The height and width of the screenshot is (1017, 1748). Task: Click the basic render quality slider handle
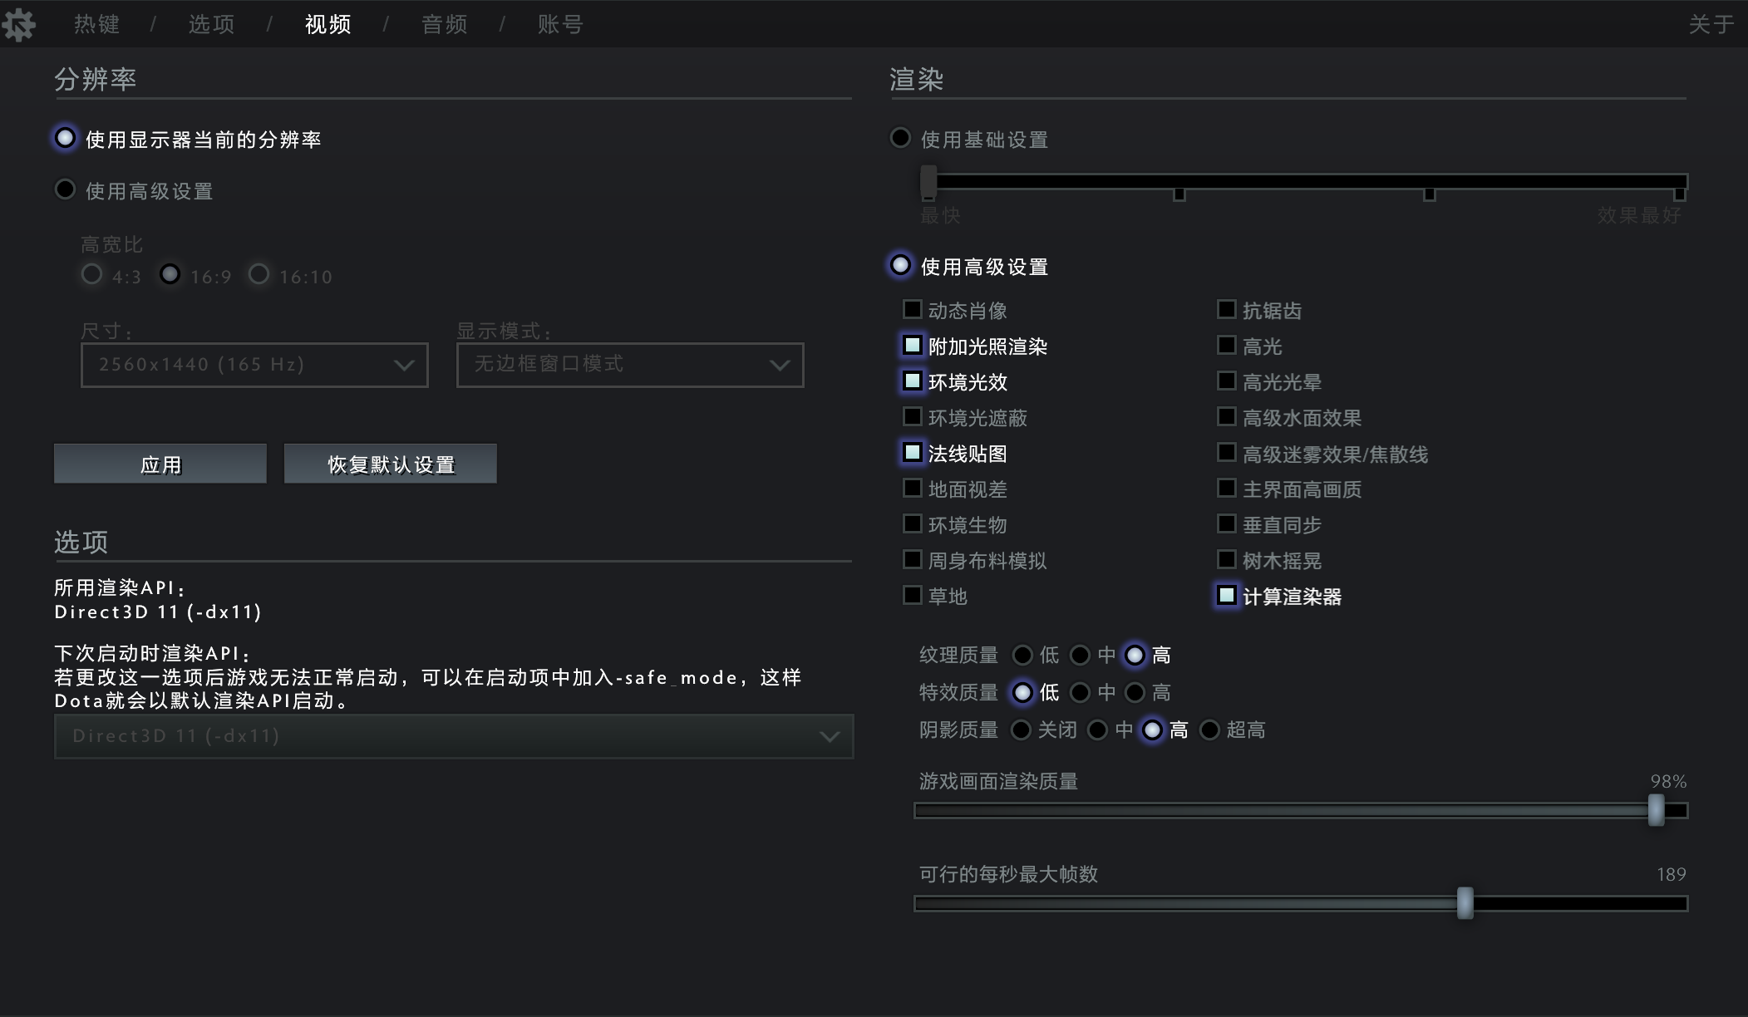coord(928,181)
